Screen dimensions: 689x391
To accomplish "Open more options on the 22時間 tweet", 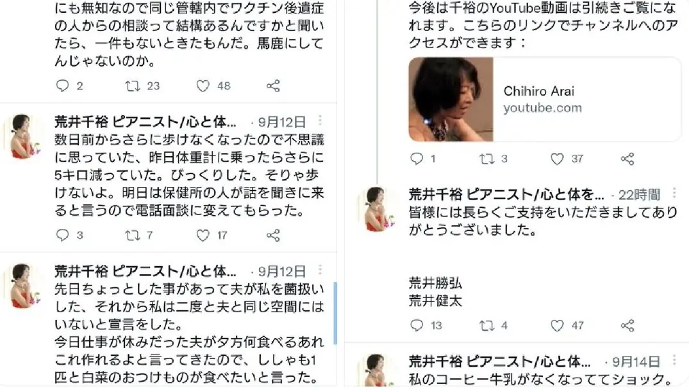I will [x=674, y=193].
